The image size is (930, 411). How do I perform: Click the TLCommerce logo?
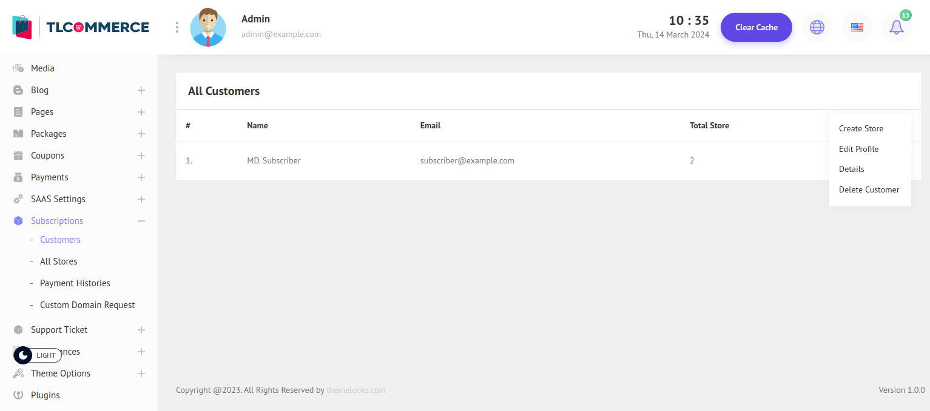tap(81, 27)
